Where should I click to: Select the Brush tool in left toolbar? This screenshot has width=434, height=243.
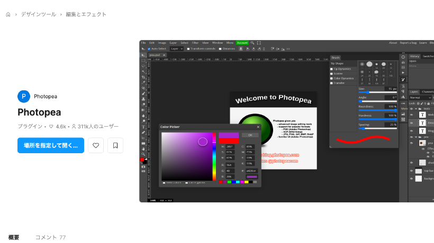coord(143,94)
